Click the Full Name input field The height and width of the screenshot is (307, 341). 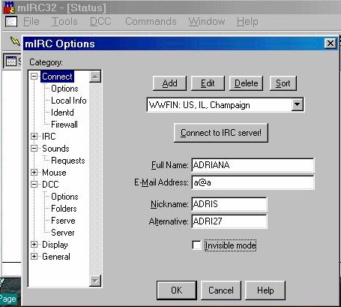point(253,165)
